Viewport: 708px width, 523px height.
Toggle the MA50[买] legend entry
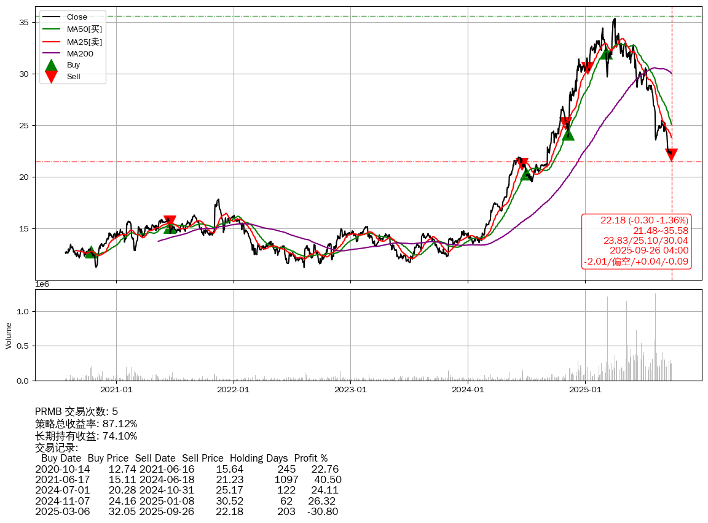[84, 29]
